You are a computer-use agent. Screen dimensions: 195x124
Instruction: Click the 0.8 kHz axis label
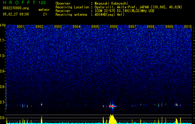pyautogui.click(x=2, y=87)
